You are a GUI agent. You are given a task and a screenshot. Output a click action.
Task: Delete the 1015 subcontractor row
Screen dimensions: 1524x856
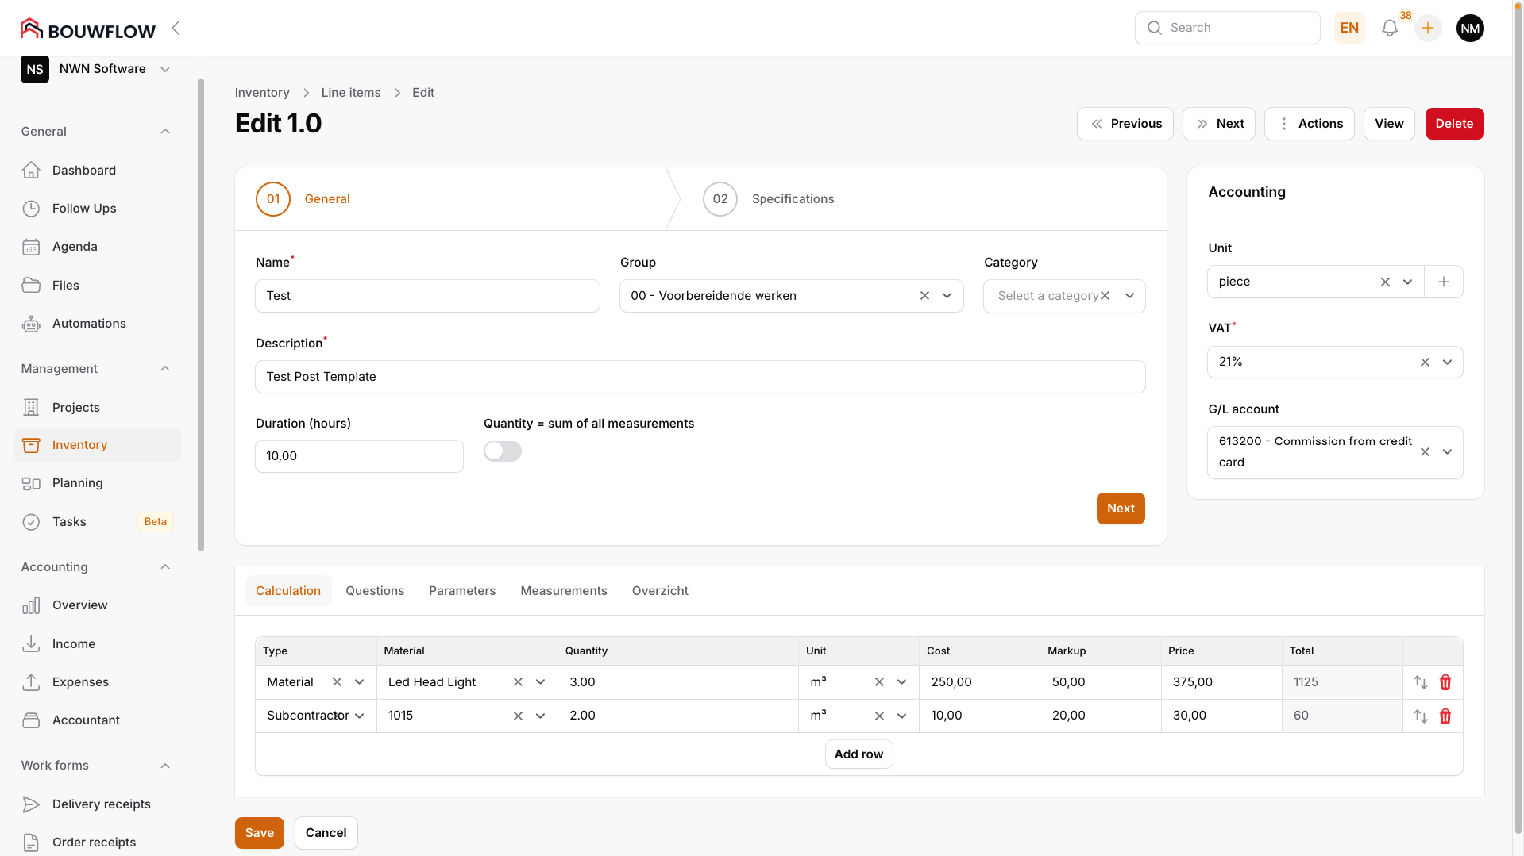(x=1445, y=716)
